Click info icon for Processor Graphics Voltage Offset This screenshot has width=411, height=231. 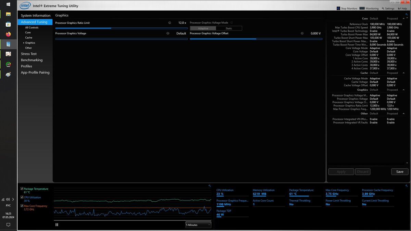click(302, 33)
